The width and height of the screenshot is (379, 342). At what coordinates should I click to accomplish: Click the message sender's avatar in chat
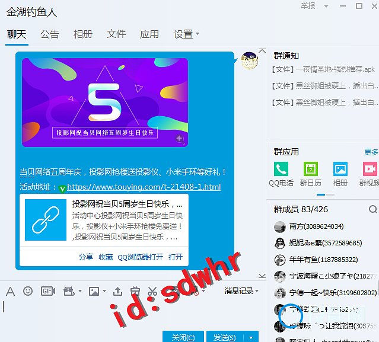[x=249, y=60]
